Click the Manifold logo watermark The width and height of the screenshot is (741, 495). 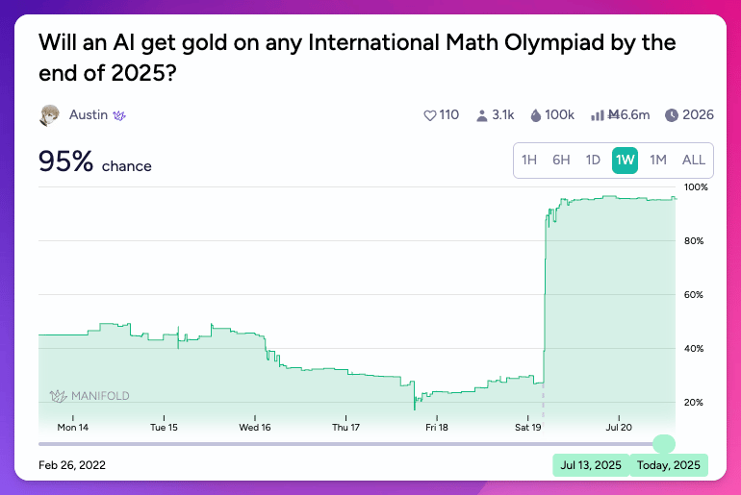pyautogui.click(x=89, y=395)
